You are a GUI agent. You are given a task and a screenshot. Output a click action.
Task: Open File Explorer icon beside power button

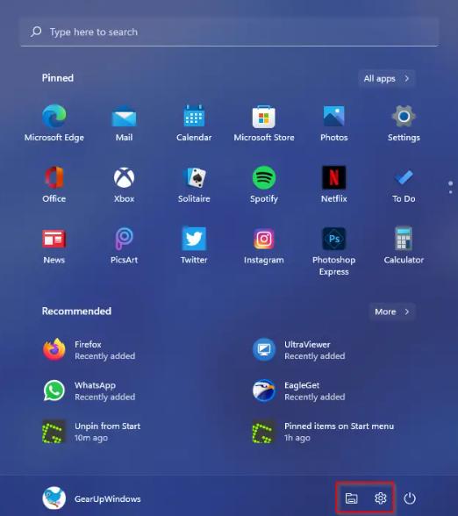coord(351,498)
